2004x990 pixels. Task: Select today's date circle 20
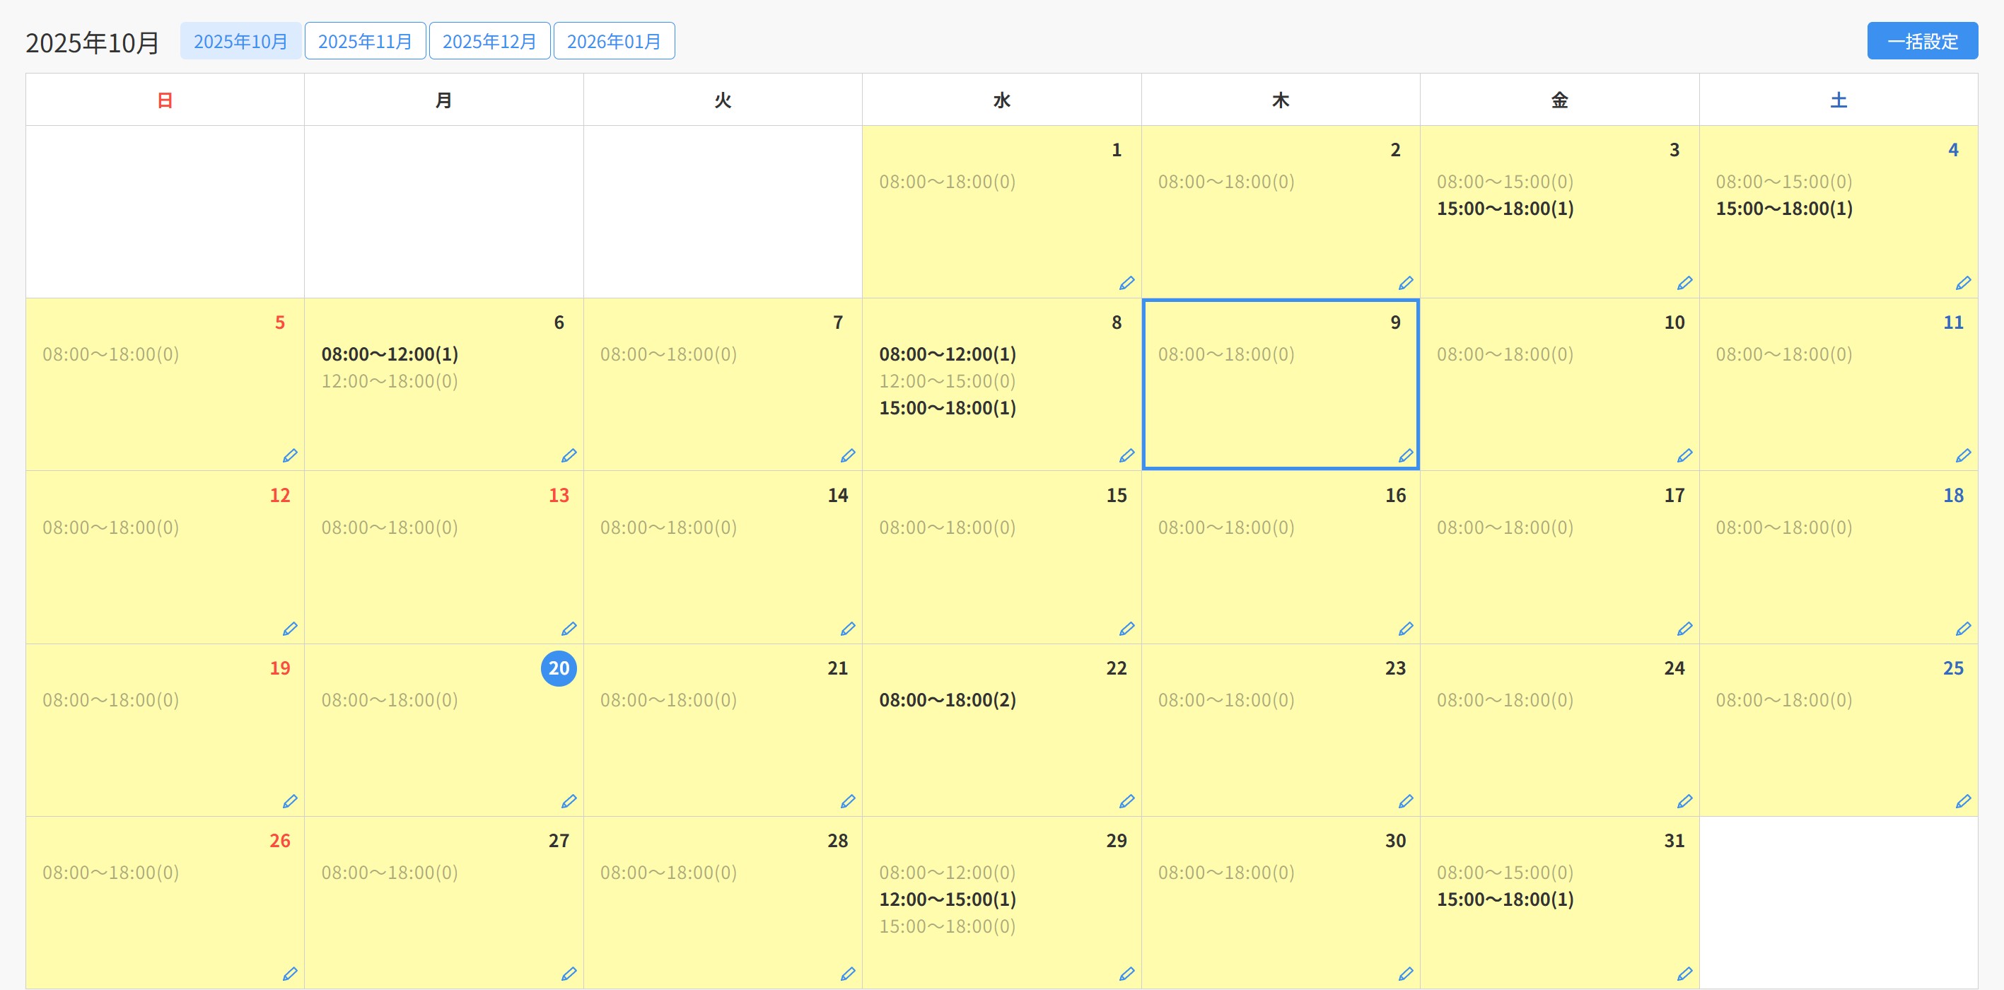click(559, 669)
